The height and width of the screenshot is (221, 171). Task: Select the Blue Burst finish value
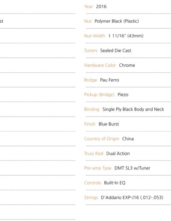(109, 124)
